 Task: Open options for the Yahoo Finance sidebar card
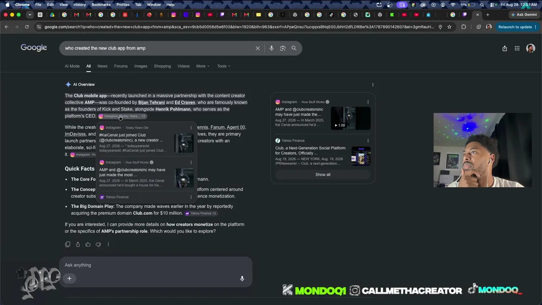[368, 141]
